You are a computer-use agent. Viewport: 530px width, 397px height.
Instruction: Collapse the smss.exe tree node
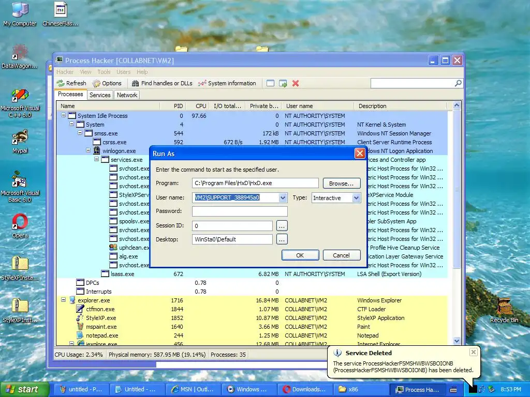80,133
